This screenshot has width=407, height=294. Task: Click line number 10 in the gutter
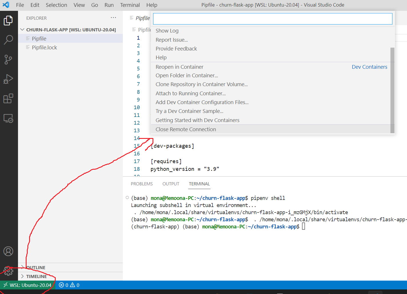(137, 108)
